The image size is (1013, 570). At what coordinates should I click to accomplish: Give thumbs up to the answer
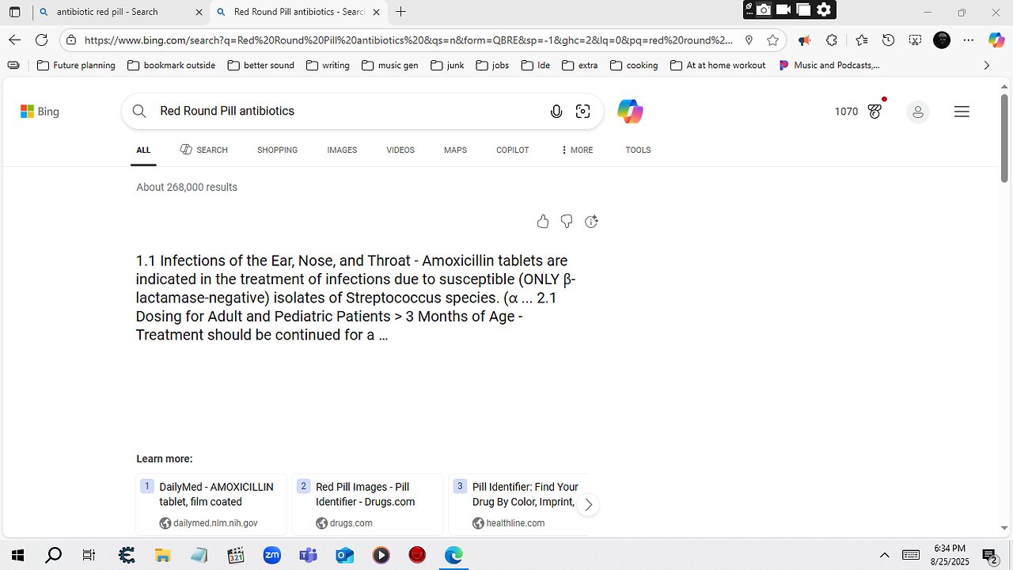click(543, 222)
